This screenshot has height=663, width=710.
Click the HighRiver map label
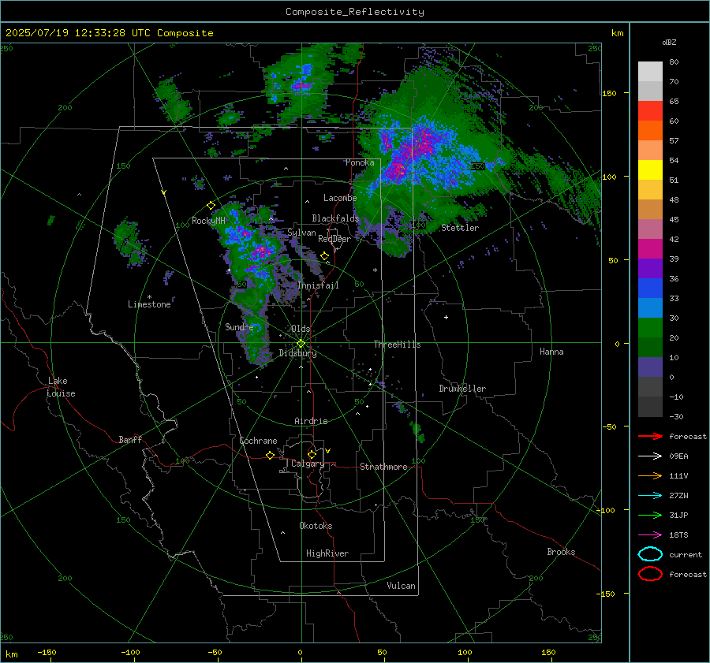pos(327,553)
